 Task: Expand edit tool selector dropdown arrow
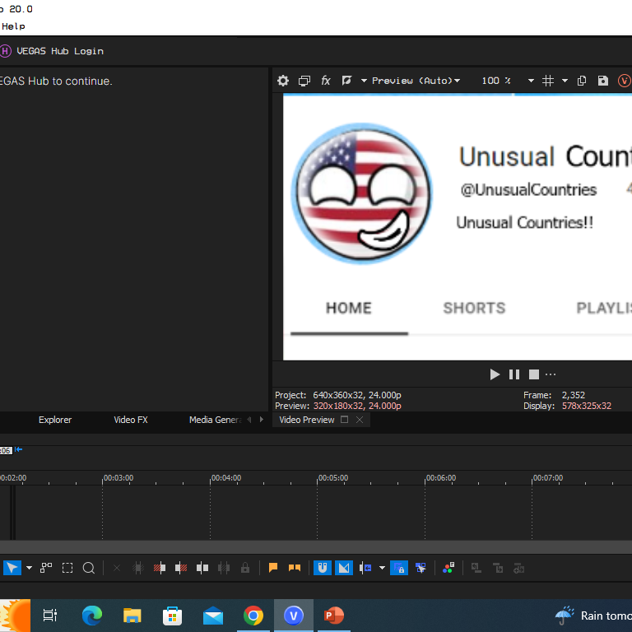29,568
